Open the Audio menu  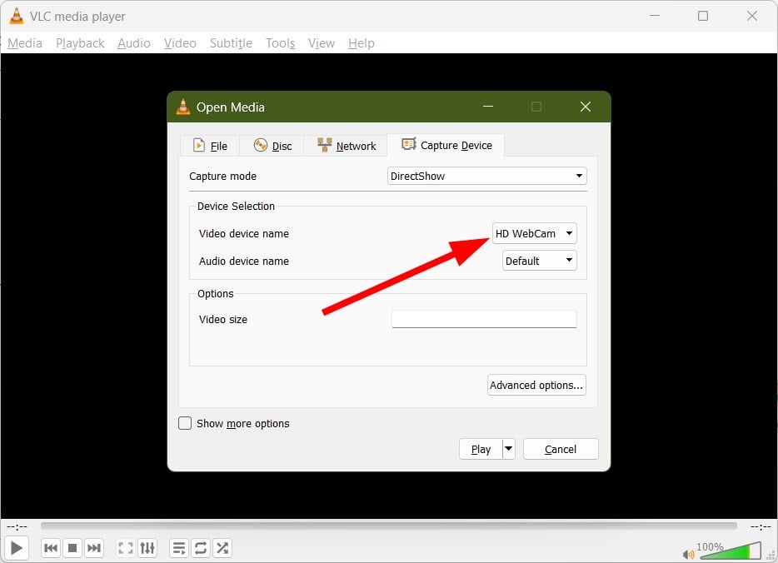pyautogui.click(x=134, y=43)
